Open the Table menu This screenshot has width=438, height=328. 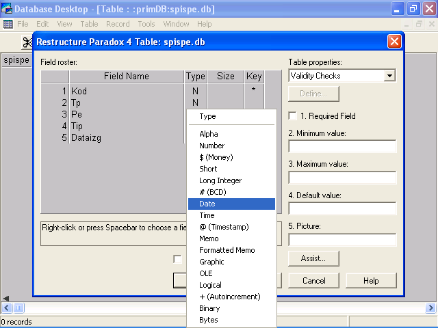pyautogui.click(x=89, y=24)
